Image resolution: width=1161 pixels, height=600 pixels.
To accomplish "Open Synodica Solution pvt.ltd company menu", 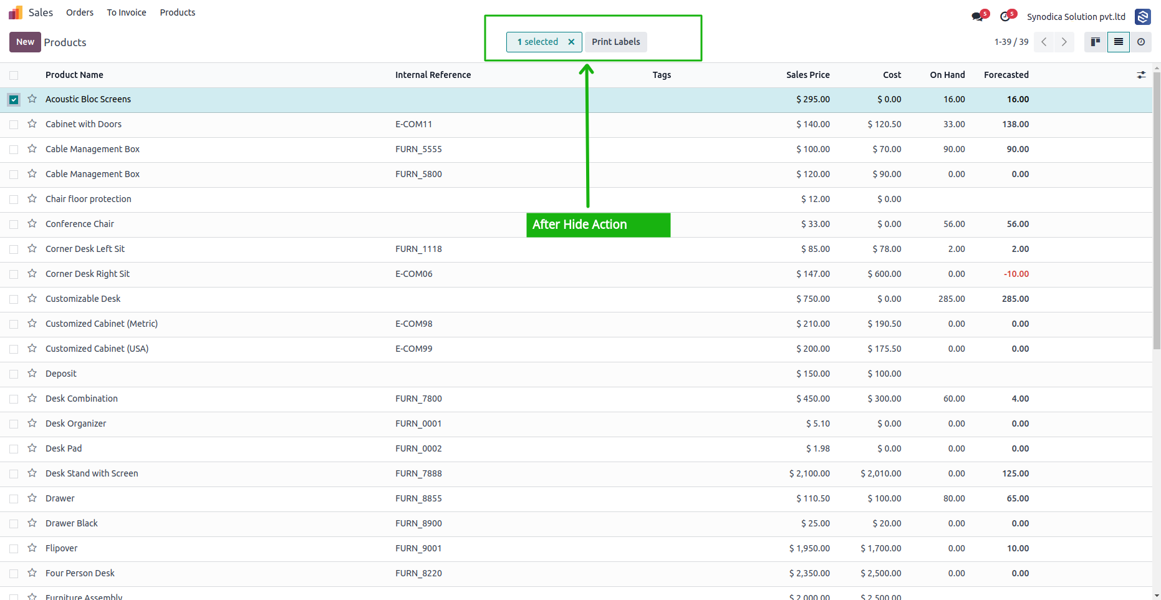I will click(x=1076, y=17).
